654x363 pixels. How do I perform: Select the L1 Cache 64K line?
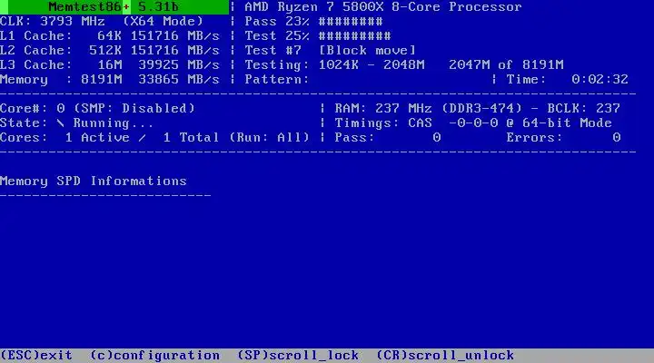110,35
